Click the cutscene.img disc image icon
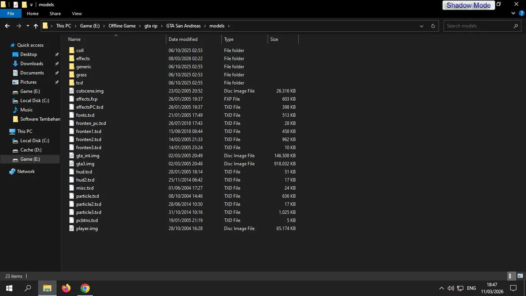 click(72, 91)
